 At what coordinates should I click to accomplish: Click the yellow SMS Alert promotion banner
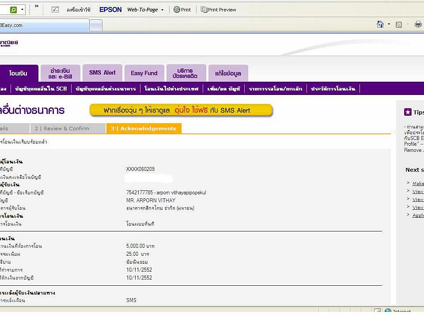pyautogui.click(x=181, y=110)
